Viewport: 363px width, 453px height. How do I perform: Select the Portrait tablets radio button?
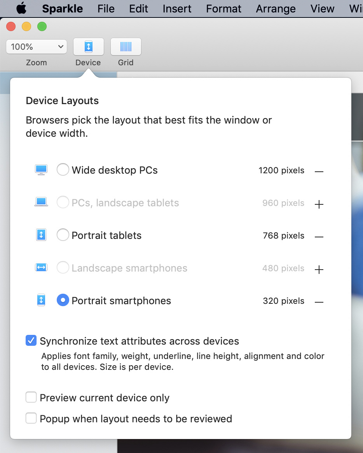63,235
